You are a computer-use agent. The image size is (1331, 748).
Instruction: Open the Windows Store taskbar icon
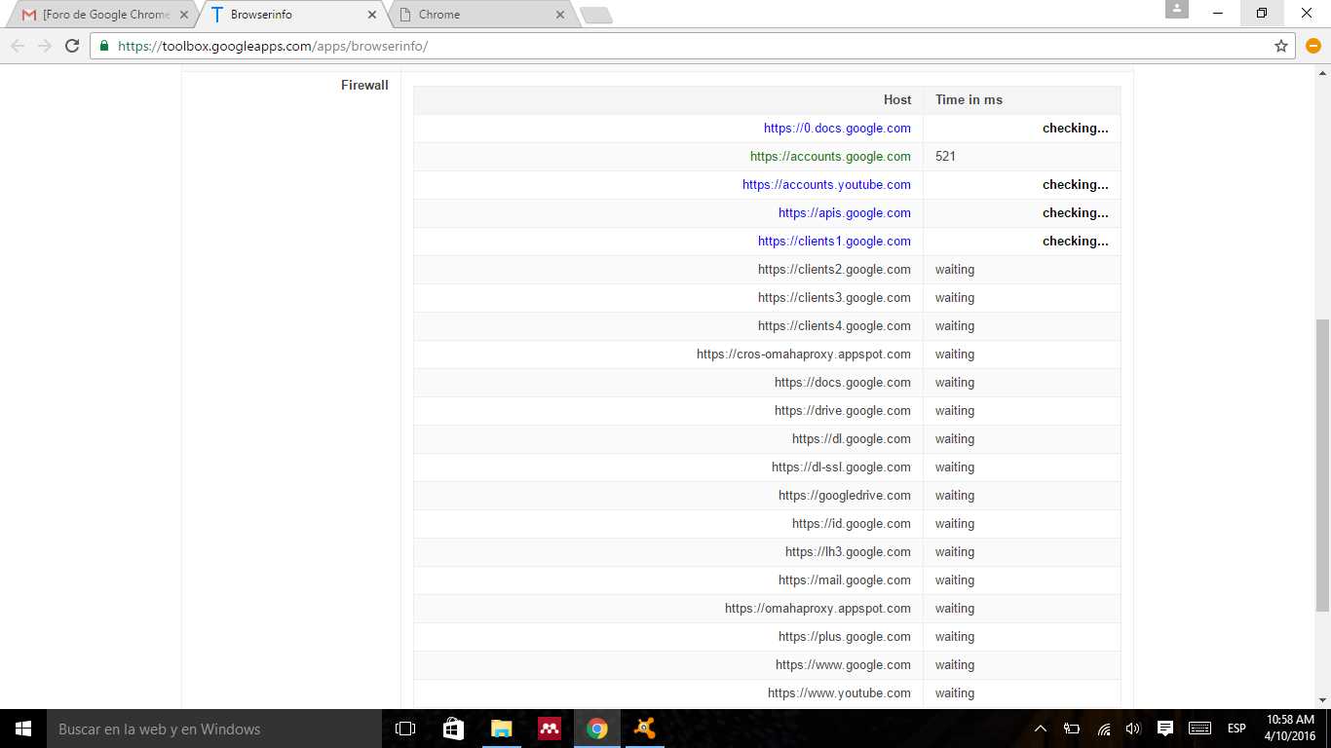453,729
